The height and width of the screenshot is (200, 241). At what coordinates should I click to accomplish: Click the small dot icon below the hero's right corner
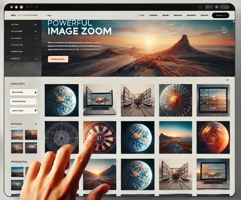[x=228, y=80]
